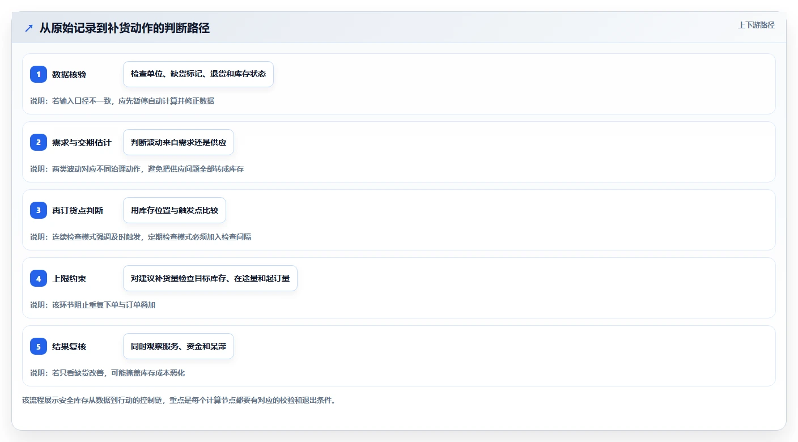Click the 用库存位置与触发点比较 chip
The height and width of the screenshot is (442, 798).
tap(175, 210)
